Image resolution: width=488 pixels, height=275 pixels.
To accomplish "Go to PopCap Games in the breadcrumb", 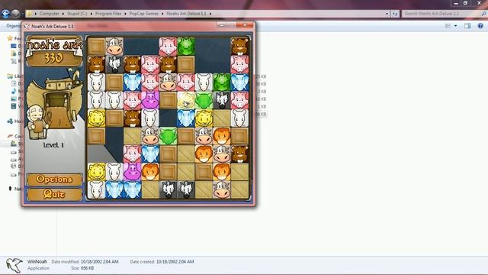I will click(144, 14).
